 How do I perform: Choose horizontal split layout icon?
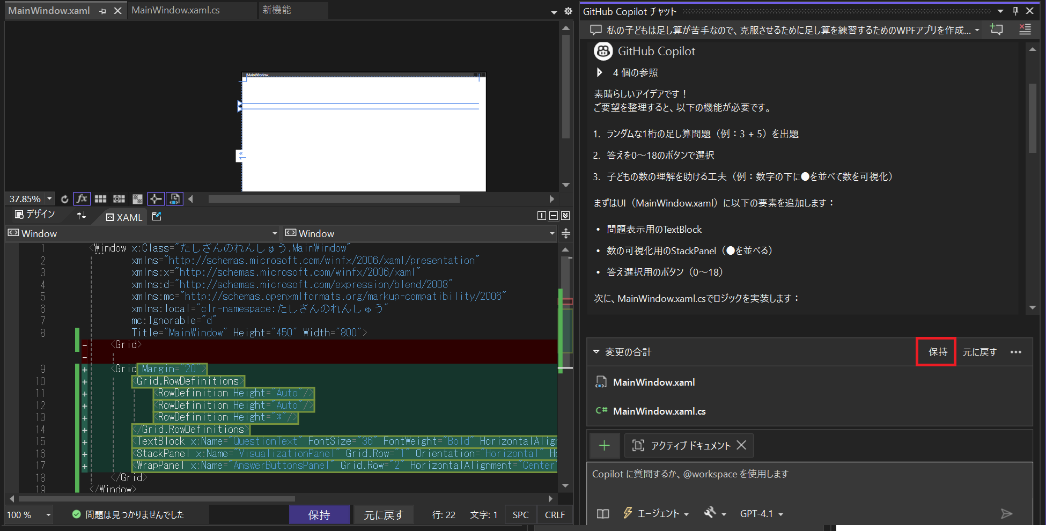554,216
